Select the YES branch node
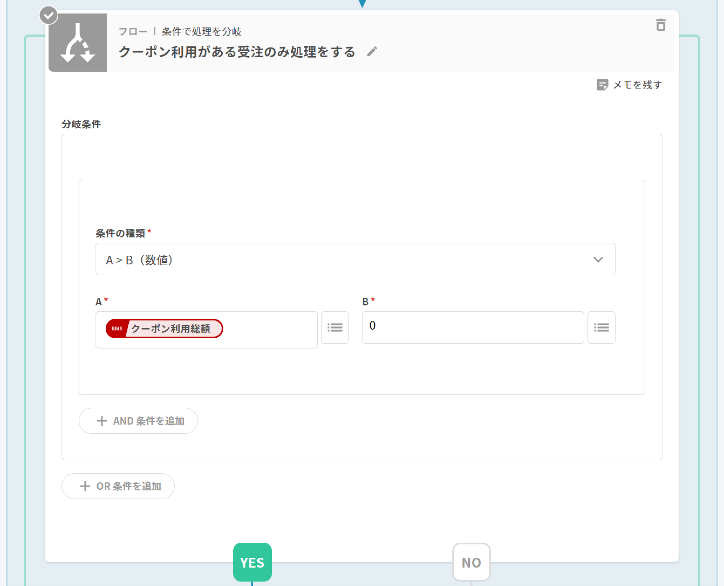This screenshot has height=586, width=724. click(252, 562)
